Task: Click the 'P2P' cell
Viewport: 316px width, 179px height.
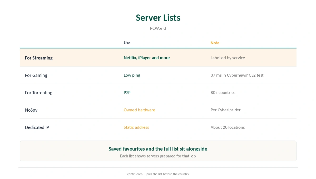Action: tap(127, 93)
